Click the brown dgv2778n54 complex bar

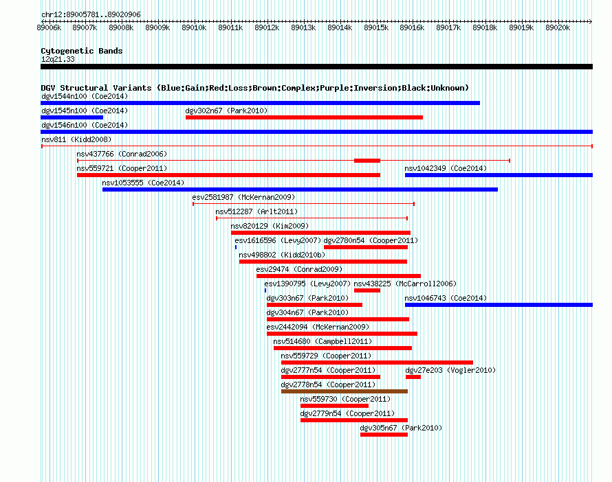(345, 391)
